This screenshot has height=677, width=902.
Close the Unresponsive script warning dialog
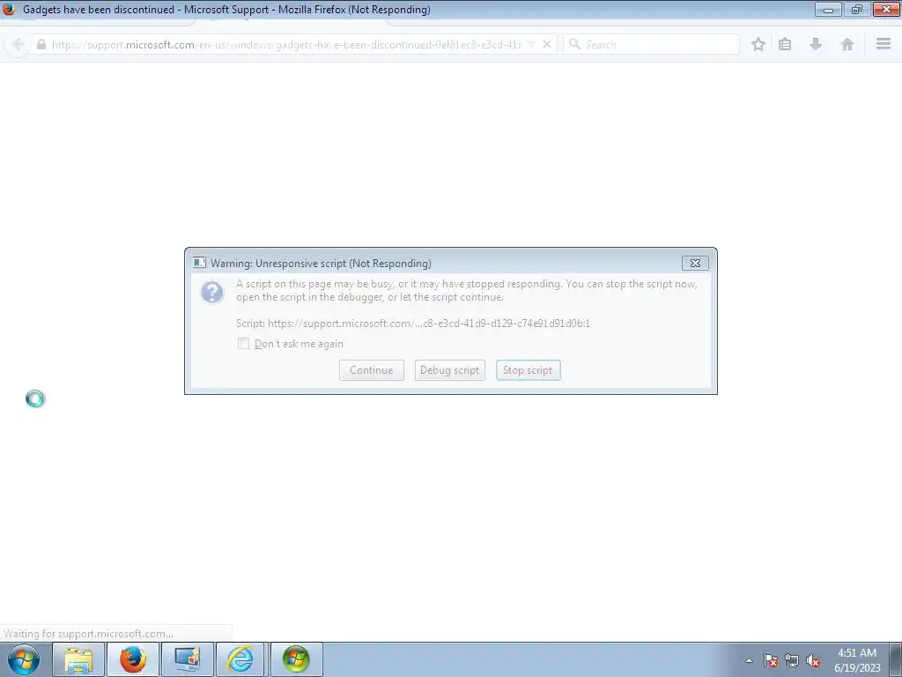click(x=695, y=263)
